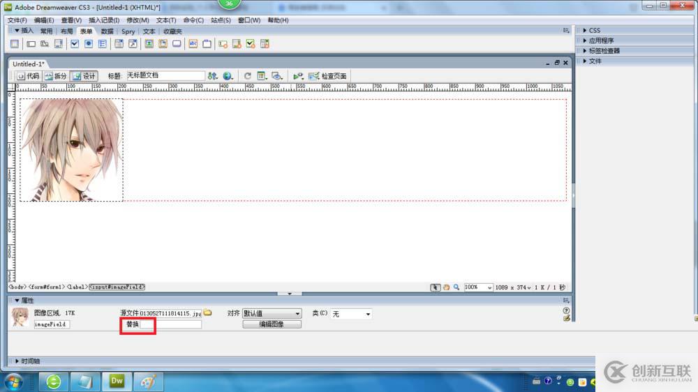Insert Spry validation select
The image size is (698, 392).
[x=265, y=44]
